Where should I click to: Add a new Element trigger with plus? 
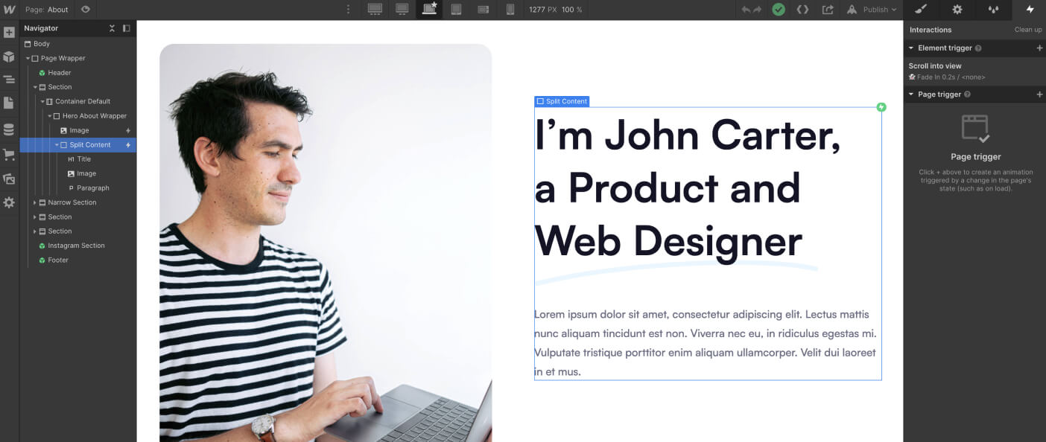[x=1040, y=48]
